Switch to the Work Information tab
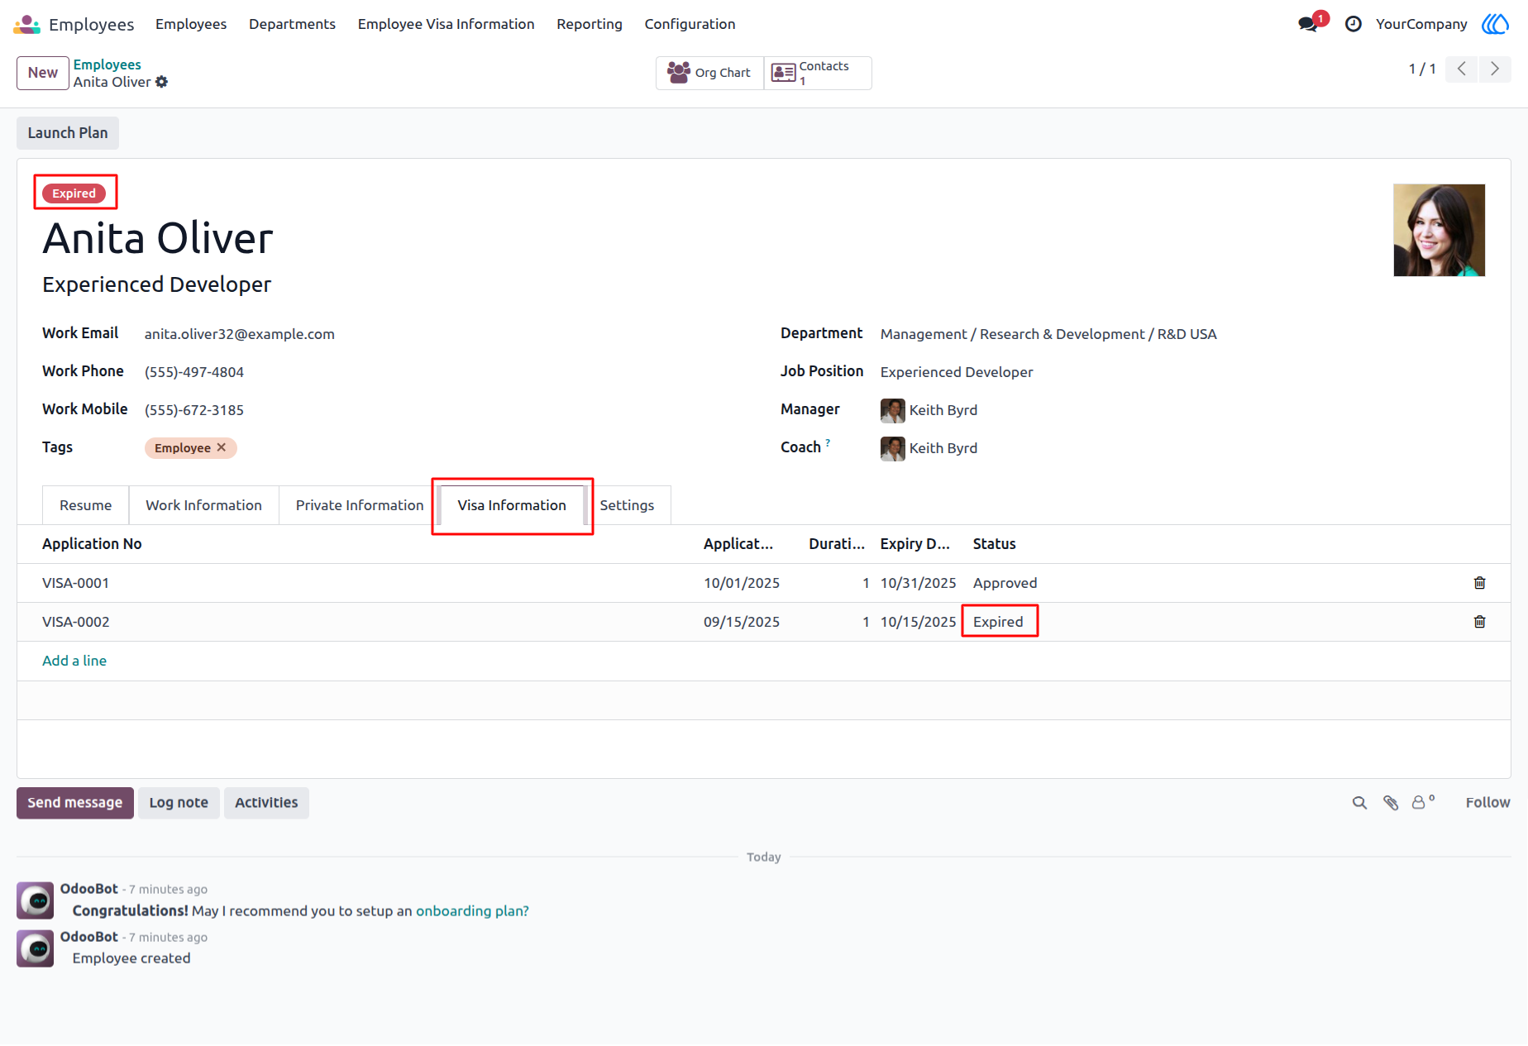 point(203,505)
